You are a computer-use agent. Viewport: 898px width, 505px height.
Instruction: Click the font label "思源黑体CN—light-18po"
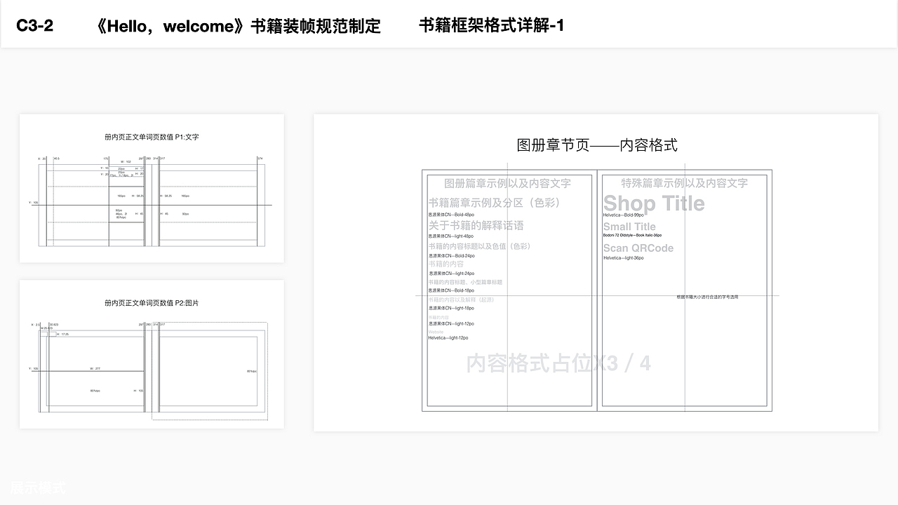click(451, 308)
